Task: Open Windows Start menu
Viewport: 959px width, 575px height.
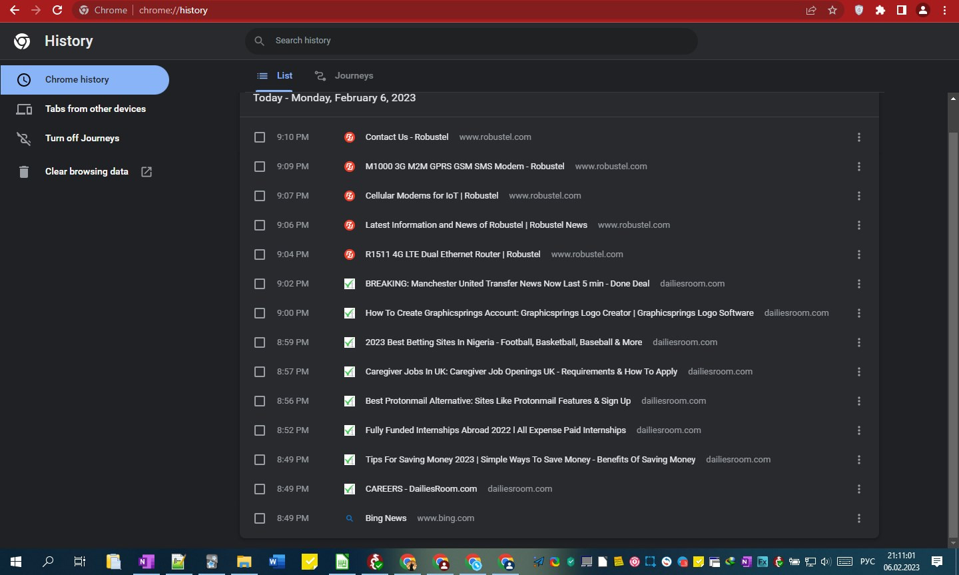Action: tap(16, 562)
